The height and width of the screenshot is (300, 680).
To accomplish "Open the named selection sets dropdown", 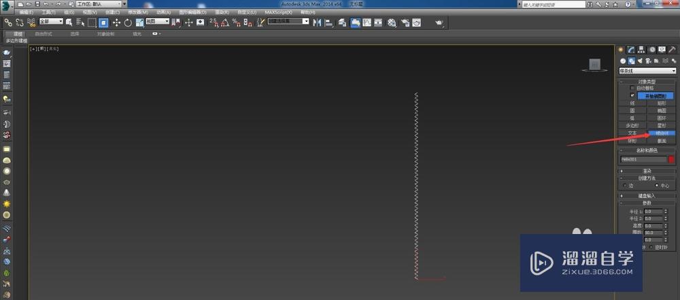I will point(288,21).
